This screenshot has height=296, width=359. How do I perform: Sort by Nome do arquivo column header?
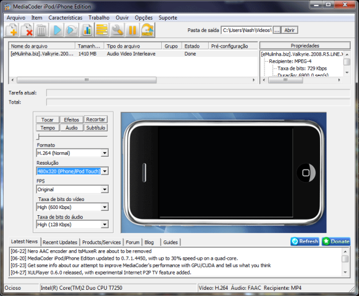click(42, 46)
